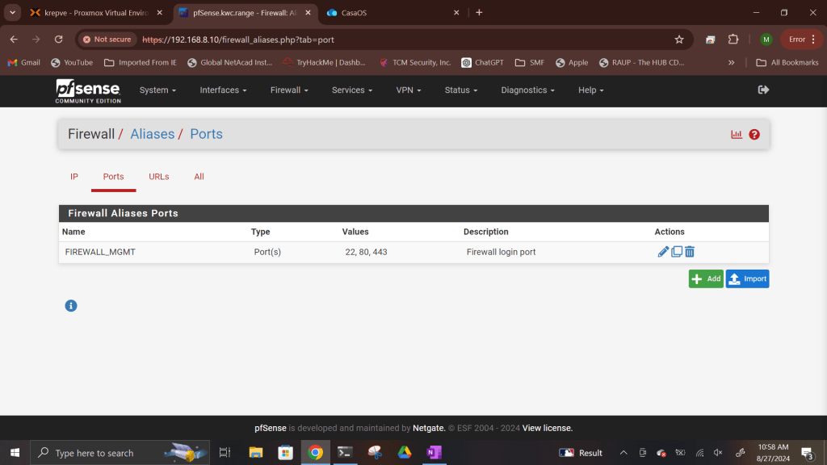The height and width of the screenshot is (465, 827).
Task: Open the View license link
Action: pyautogui.click(x=547, y=428)
